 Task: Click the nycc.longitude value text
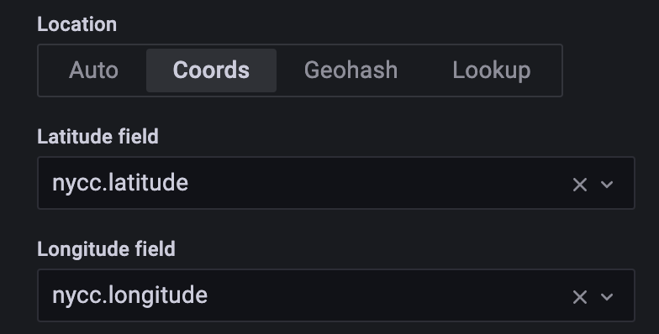pyautogui.click(x=129, y=295)
